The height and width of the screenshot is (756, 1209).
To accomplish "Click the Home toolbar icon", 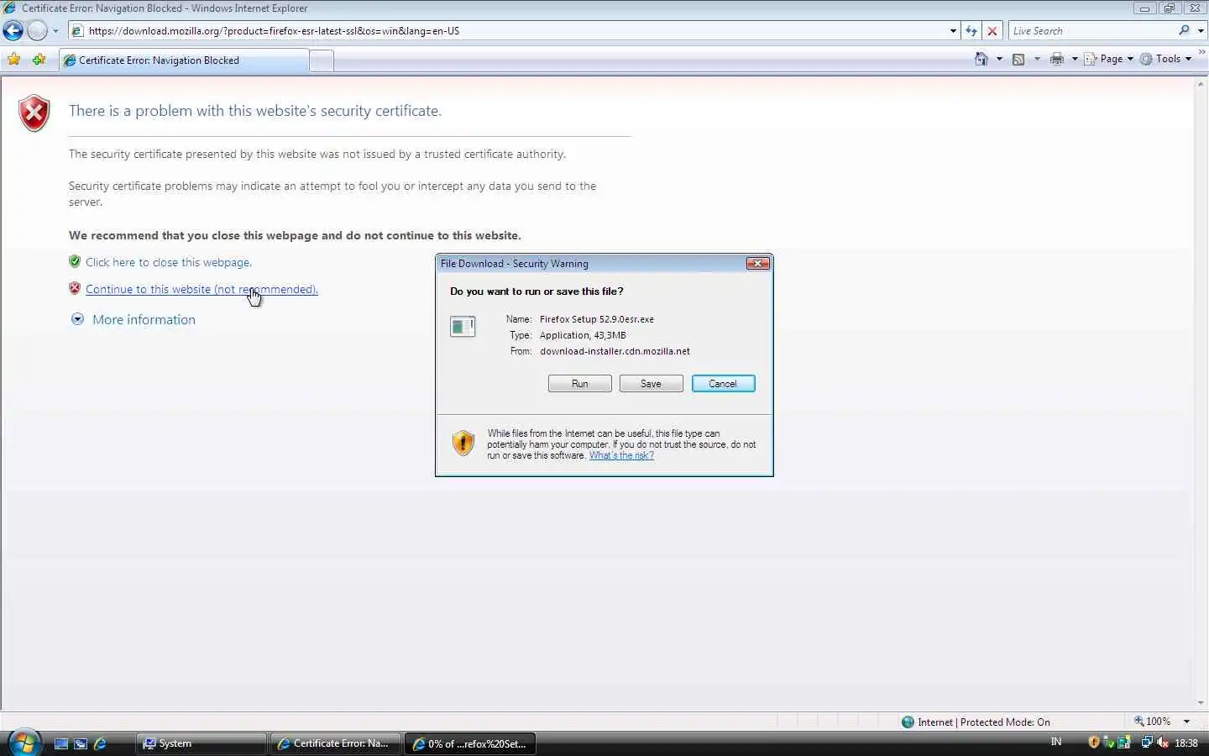I will tap(981, 59).
